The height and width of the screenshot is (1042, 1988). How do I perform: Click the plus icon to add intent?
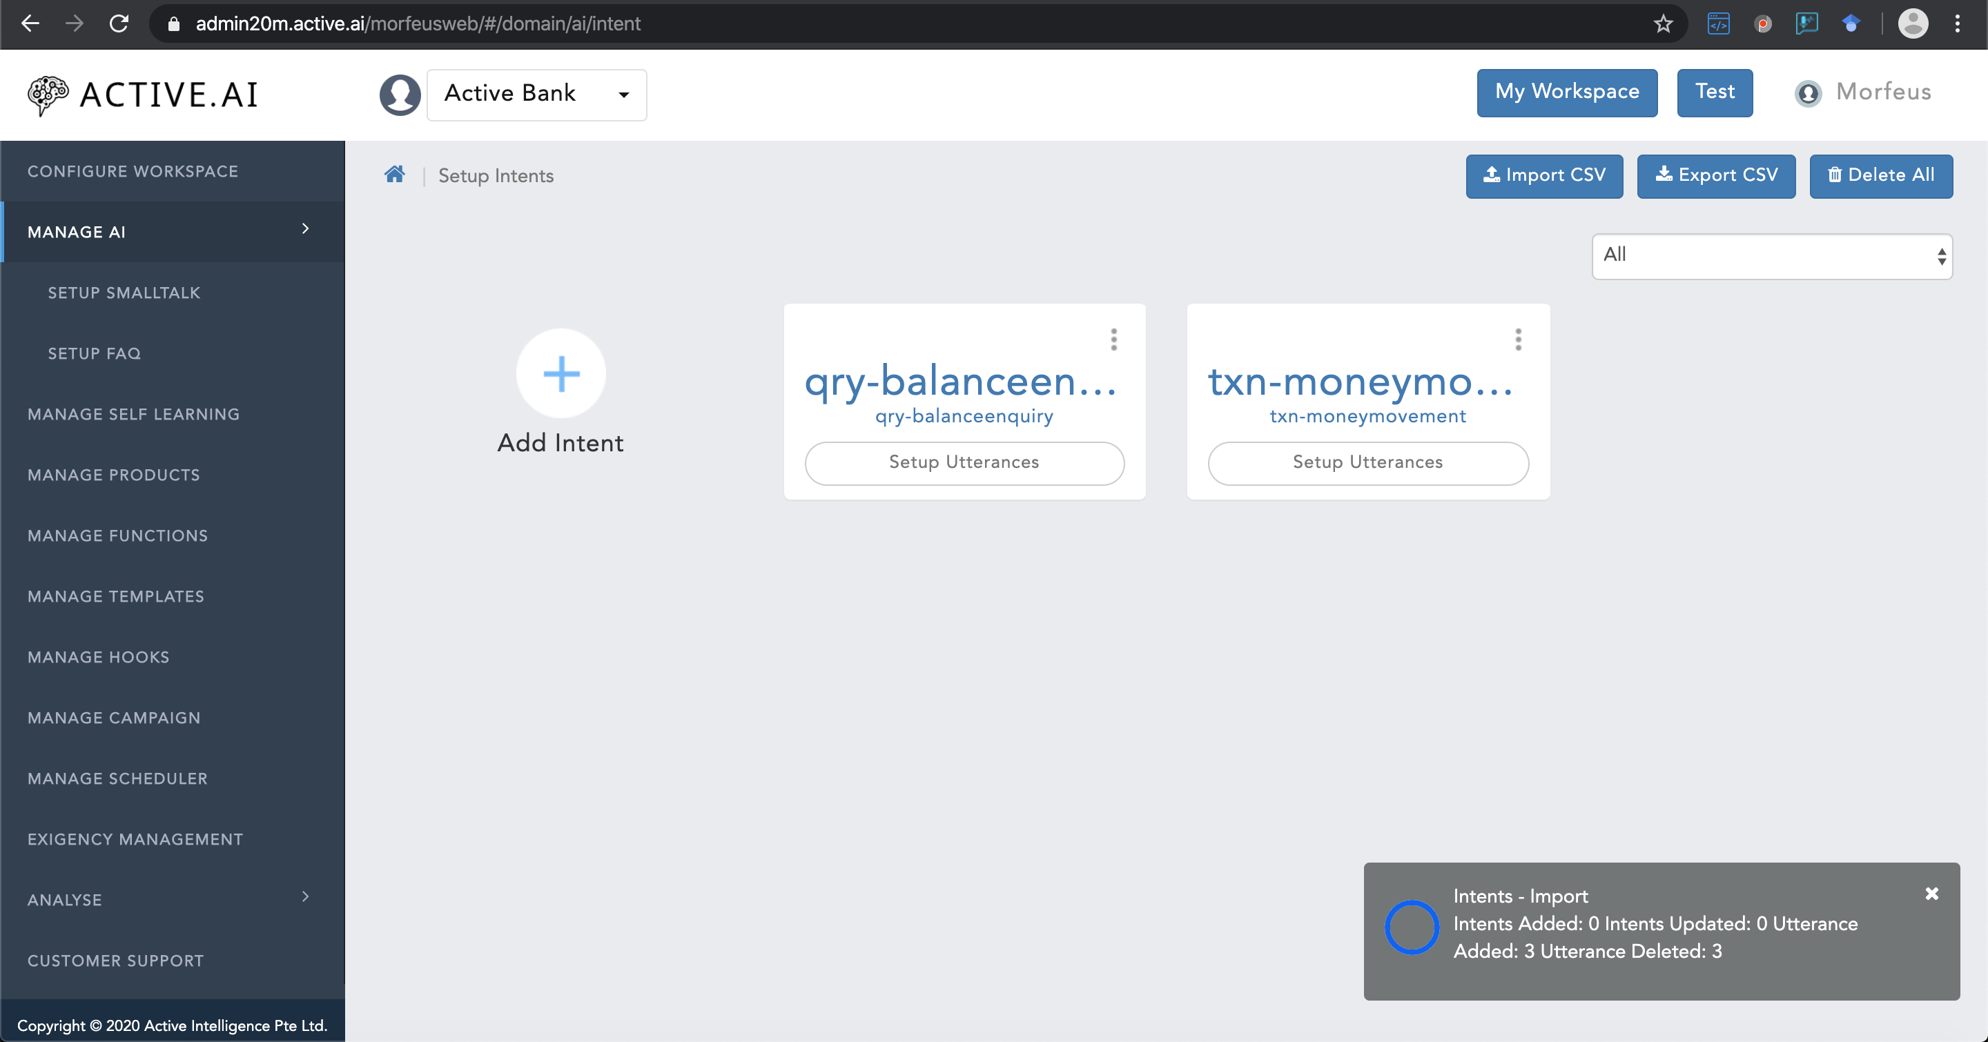point(561,374)
